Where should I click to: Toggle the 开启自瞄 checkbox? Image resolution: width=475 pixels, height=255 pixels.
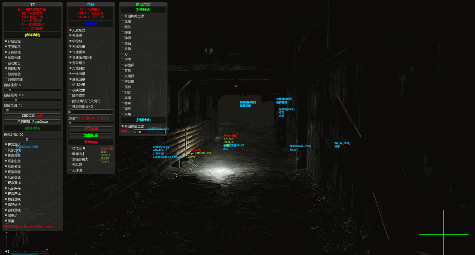click(x=6, y=41)
